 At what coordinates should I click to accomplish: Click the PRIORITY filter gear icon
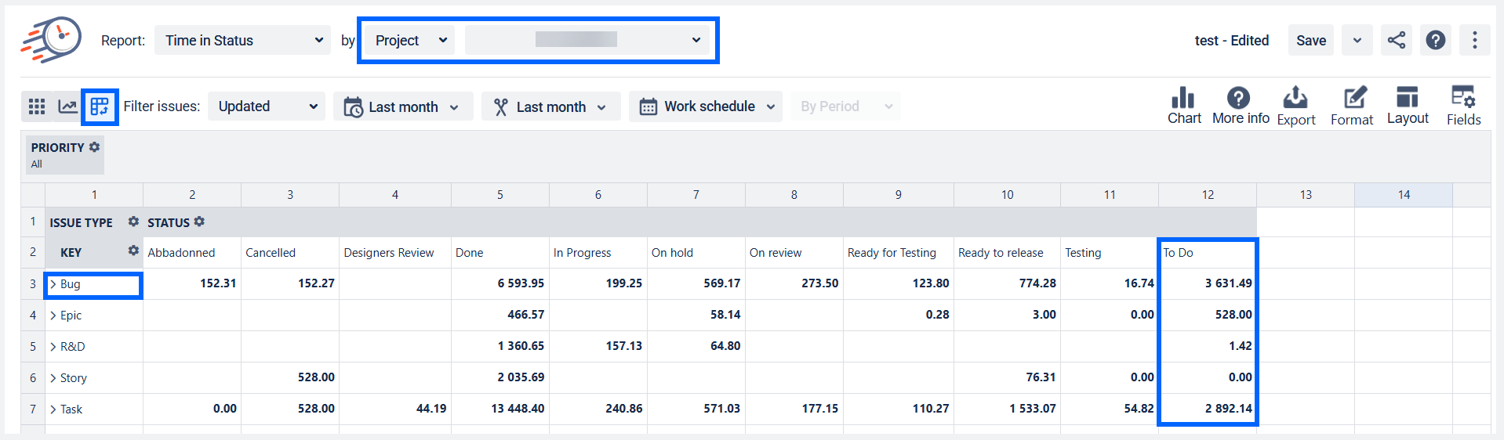point(95,147)
